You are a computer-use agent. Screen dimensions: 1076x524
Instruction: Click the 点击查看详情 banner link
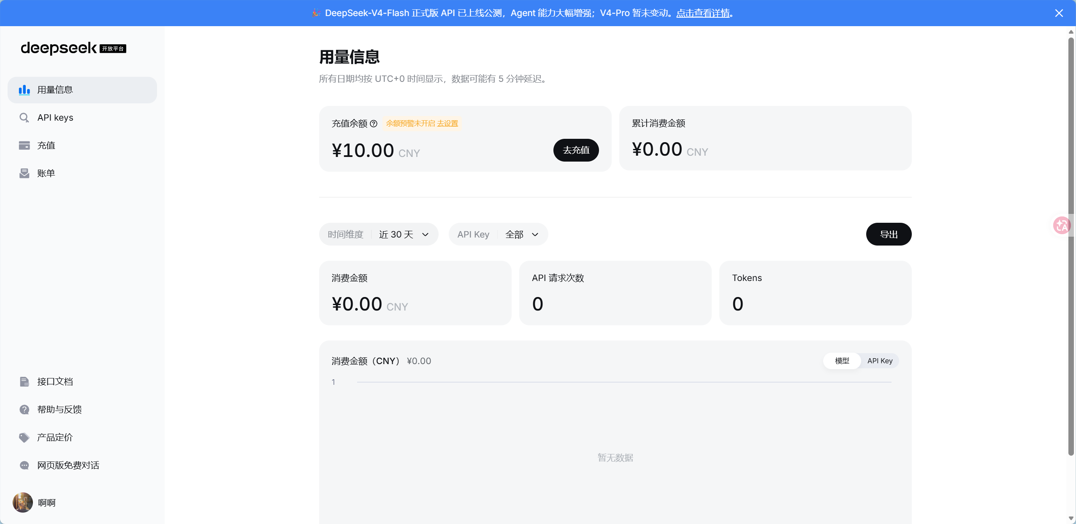pos(703,13)
